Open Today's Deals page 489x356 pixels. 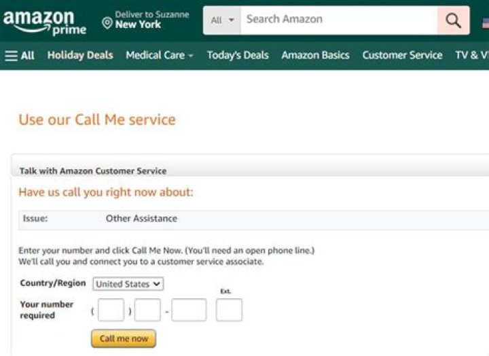238,56
